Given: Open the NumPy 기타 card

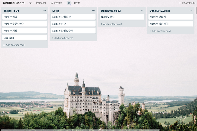Looking at the screenshot, I should point(25,31).
